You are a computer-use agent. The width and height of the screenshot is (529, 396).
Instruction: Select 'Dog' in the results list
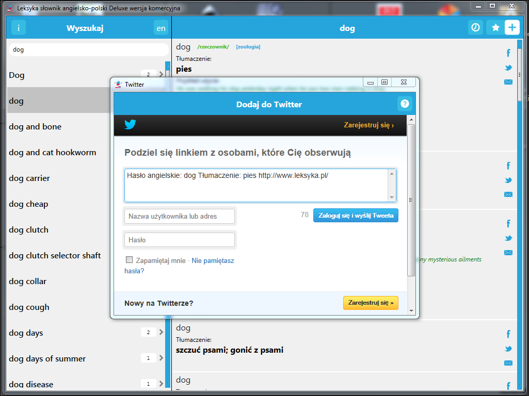click(17, 75)
